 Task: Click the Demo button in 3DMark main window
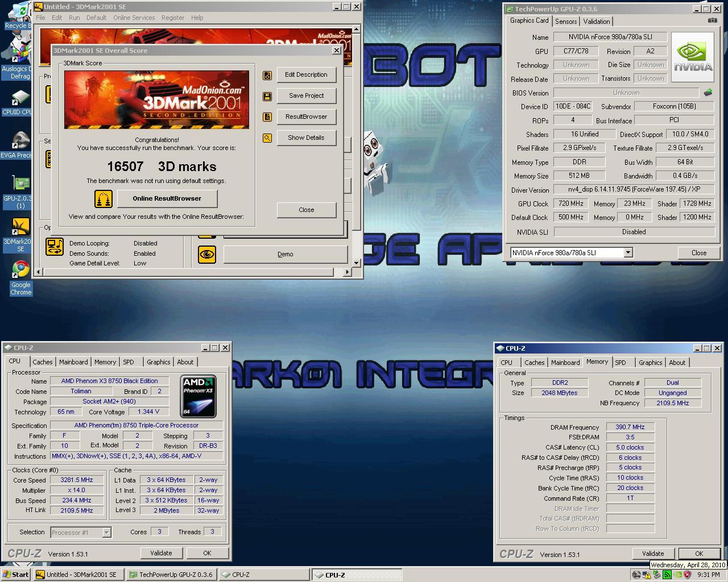(x=286, y=255)
